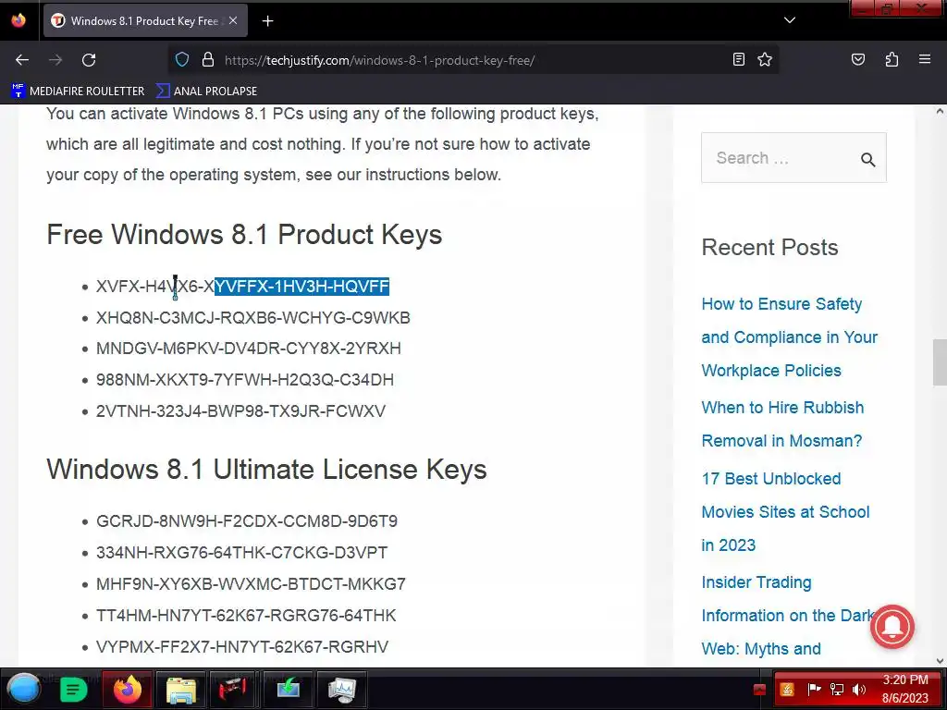Screen dimensions: 947x710
Task: Open the extensions puzzle icon
Action: coord(892,59)
